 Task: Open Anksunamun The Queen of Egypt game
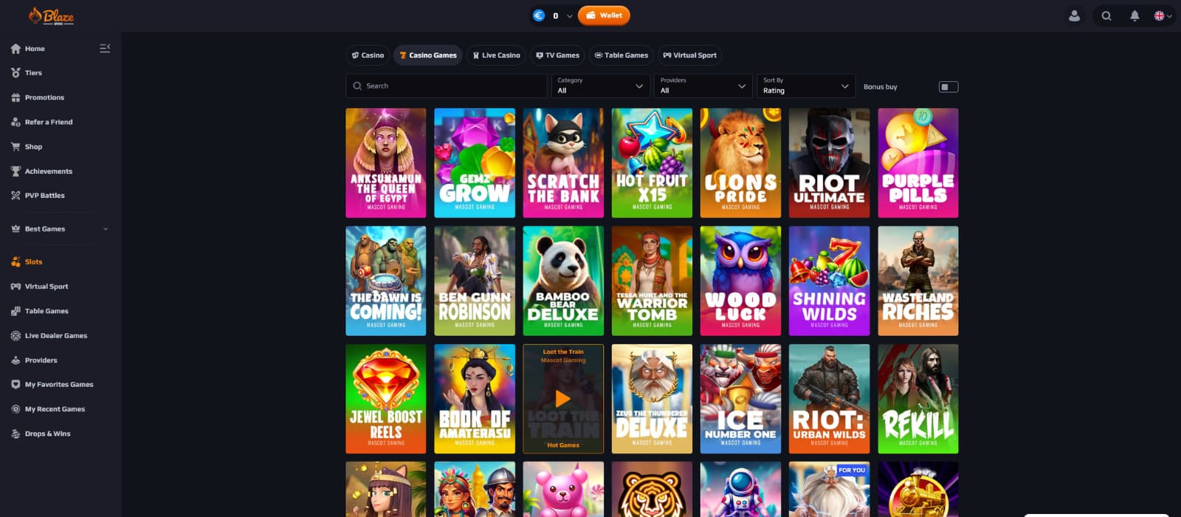(x=386, y=163)
